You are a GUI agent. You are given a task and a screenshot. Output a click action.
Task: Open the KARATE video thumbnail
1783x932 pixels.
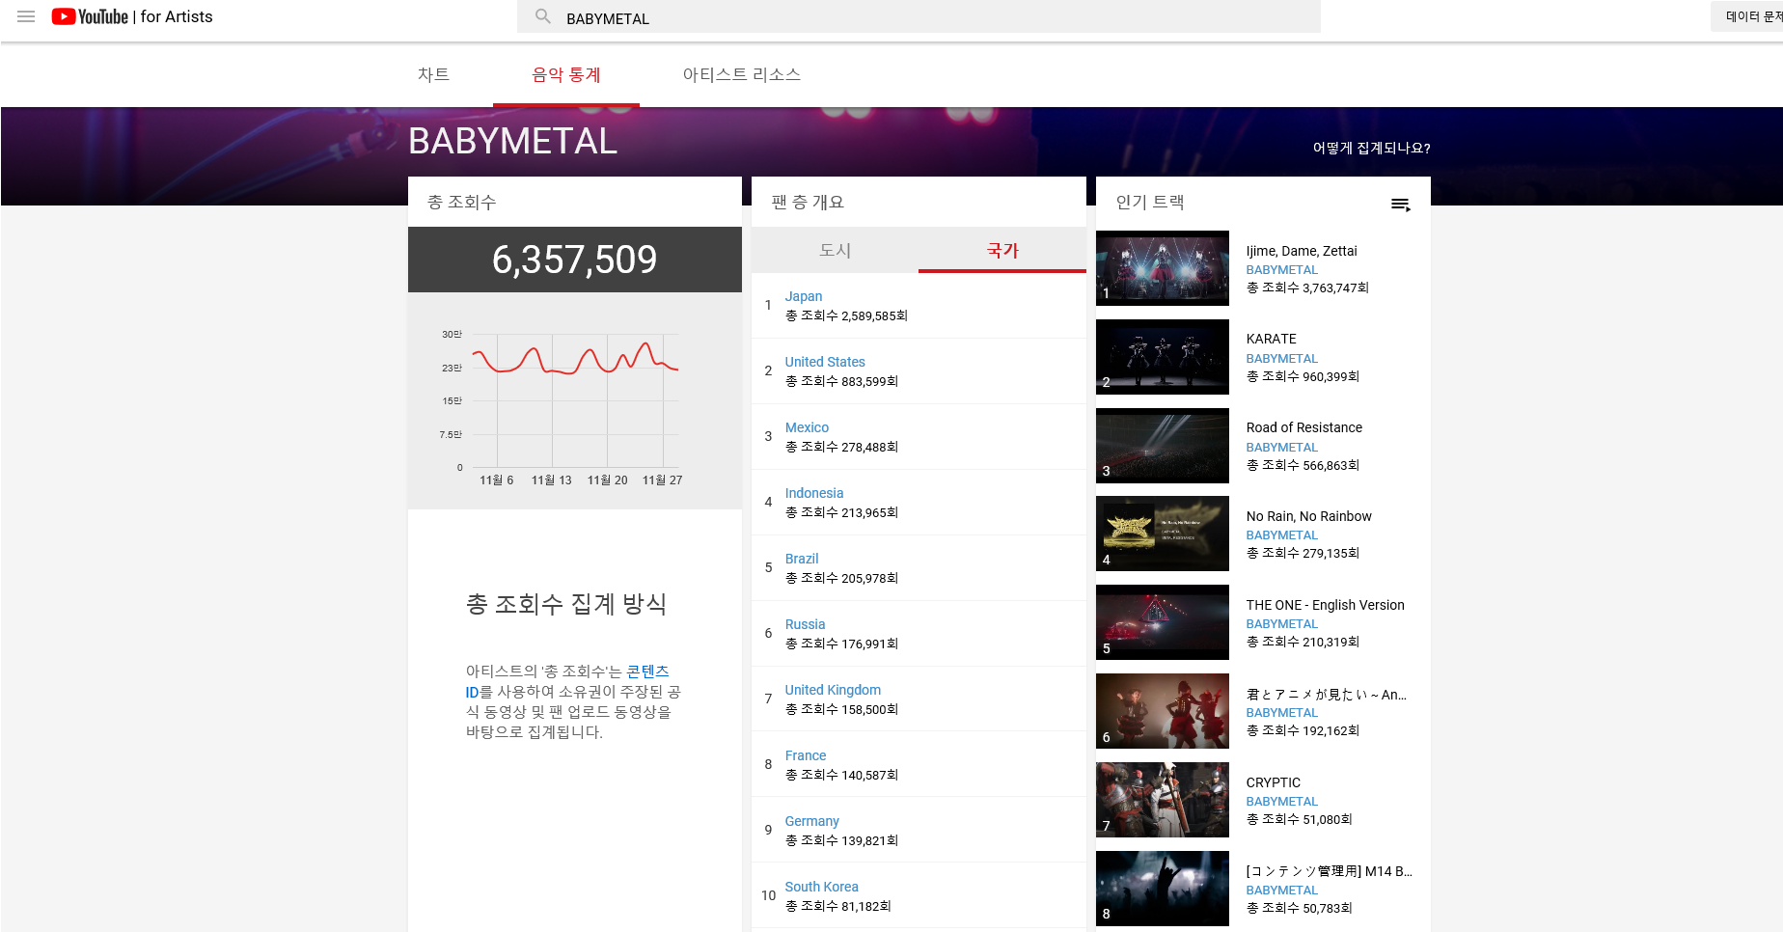[x=1162, y=357]
